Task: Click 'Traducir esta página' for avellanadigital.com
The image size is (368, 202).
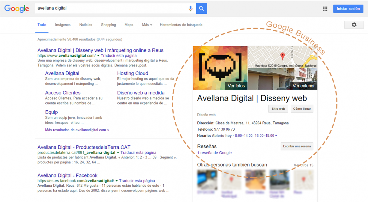Action: coord(118,56)
